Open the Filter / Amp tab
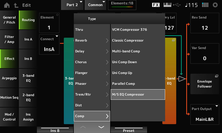 (9, 39)
